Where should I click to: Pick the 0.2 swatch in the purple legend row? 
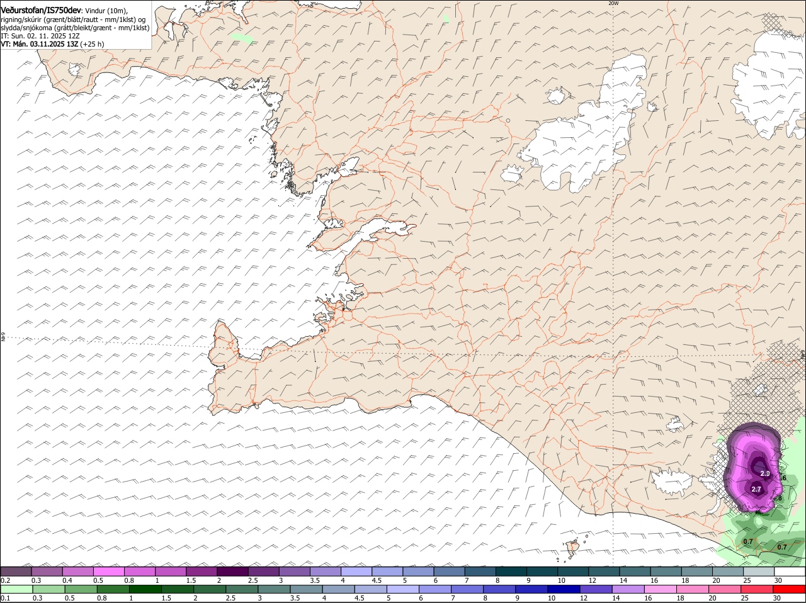click(16, 572)
